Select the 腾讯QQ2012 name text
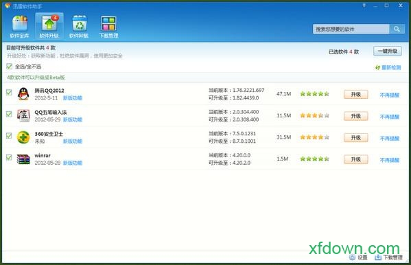 (49, 91)
